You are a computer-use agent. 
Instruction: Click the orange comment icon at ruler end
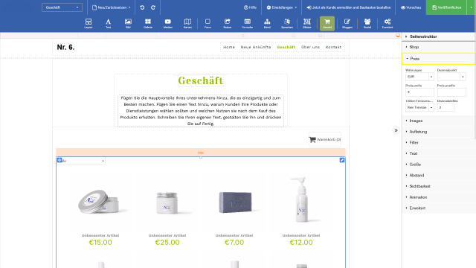[398, 36]
